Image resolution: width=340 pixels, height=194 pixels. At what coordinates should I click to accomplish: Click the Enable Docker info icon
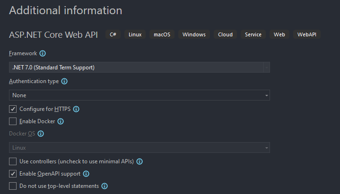[x=61, y=121]
